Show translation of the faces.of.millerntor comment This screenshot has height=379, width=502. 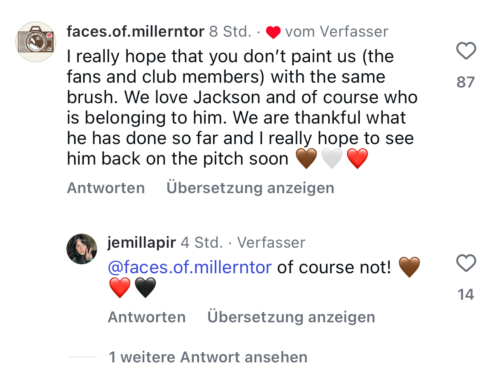pos(250,188)
